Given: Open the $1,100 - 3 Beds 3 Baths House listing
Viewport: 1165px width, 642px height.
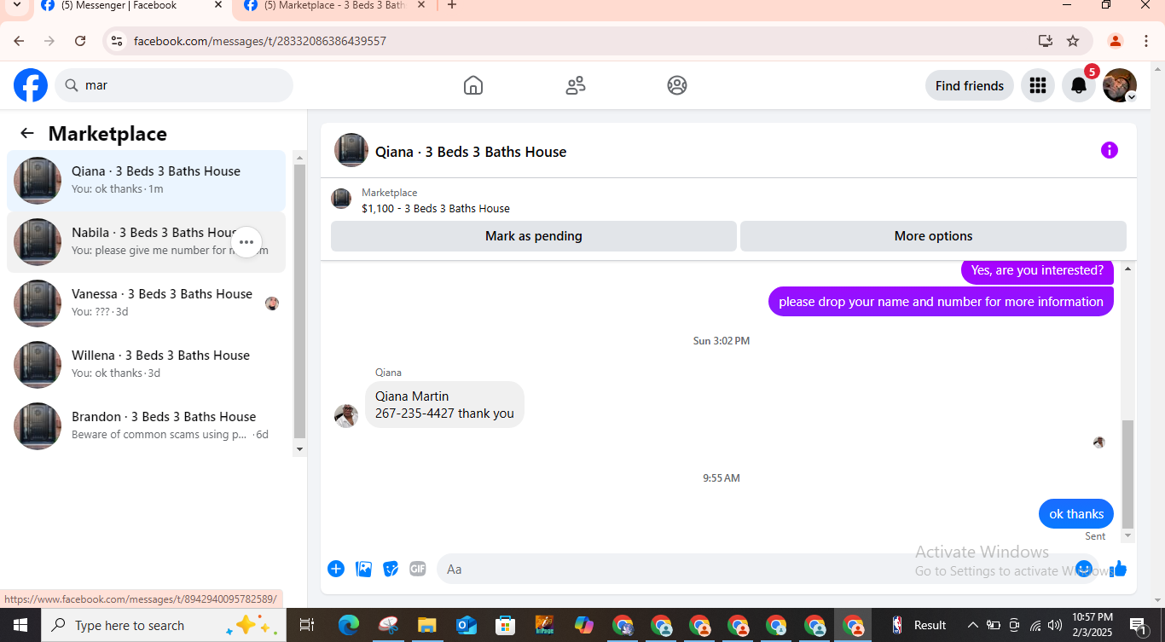Looking at the screenshot, I should point(436,208).
